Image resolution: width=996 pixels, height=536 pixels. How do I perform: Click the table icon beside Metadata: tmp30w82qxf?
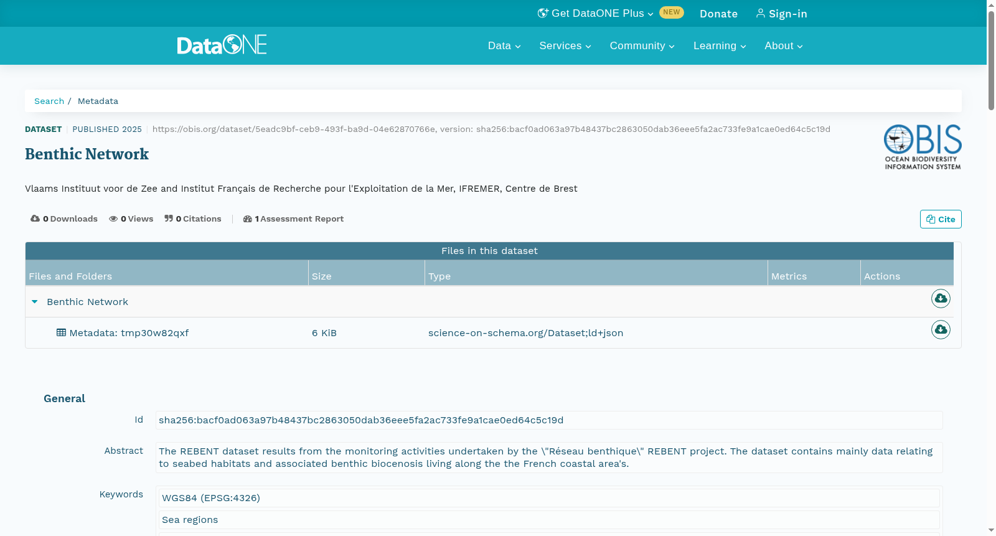[x=61, y=332]
